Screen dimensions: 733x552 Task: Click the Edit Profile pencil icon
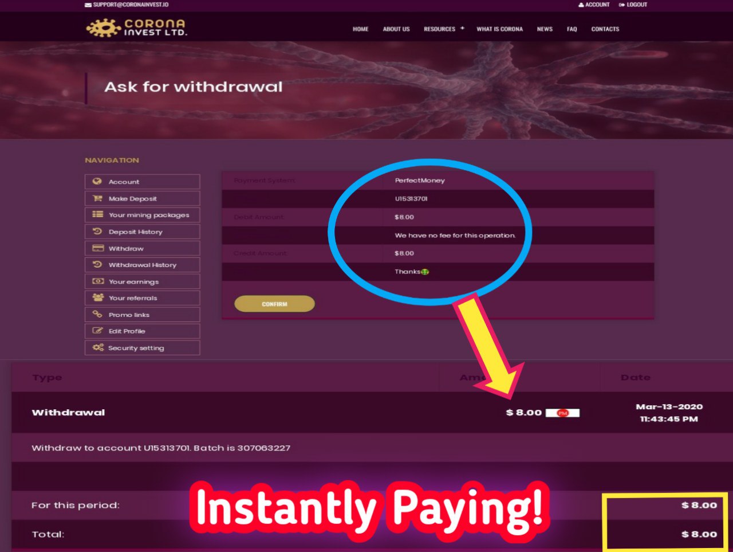pos(97,331)
